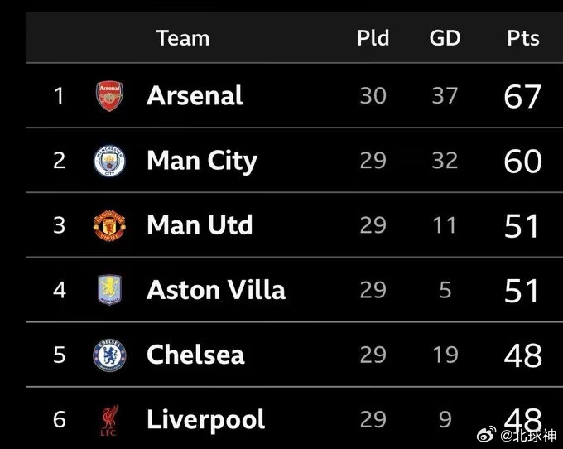The width and height of the screenshot is (563, 449).
Task: Click Arsenal's 67 points value
Action: (522, 97)
